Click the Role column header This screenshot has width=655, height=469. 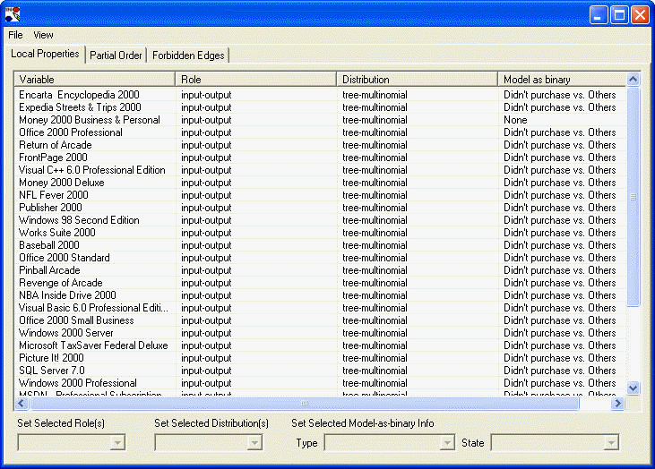255,80
